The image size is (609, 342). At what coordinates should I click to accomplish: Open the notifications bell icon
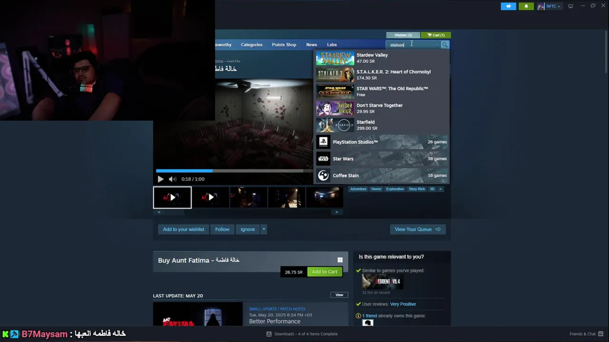coord(526,6)
